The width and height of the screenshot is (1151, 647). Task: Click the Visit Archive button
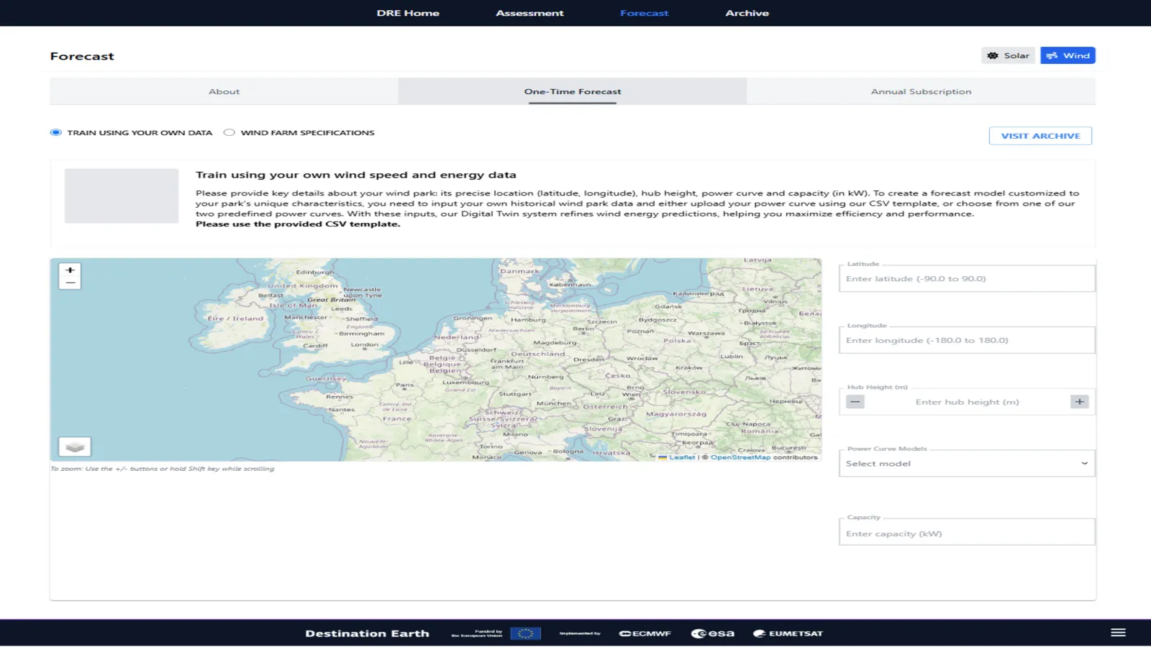click(1040, 136)
